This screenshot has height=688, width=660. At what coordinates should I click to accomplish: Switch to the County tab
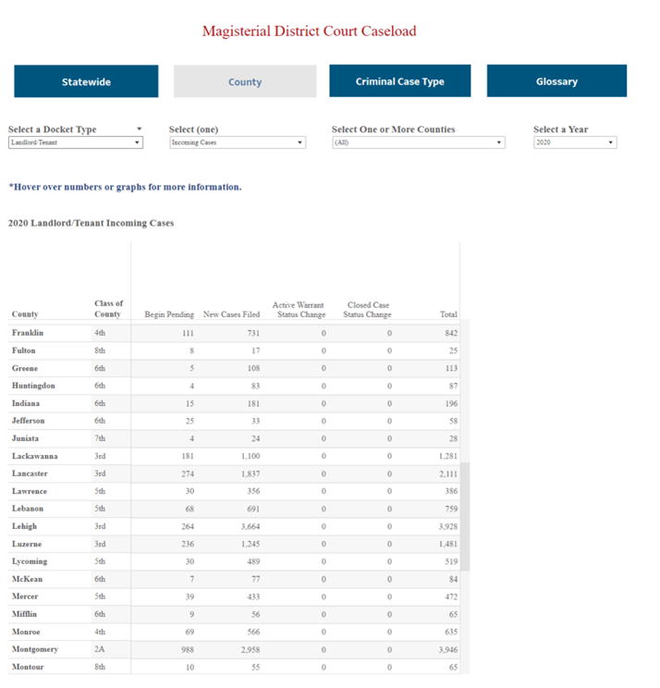pyautogui.click(x=245, y=81)
